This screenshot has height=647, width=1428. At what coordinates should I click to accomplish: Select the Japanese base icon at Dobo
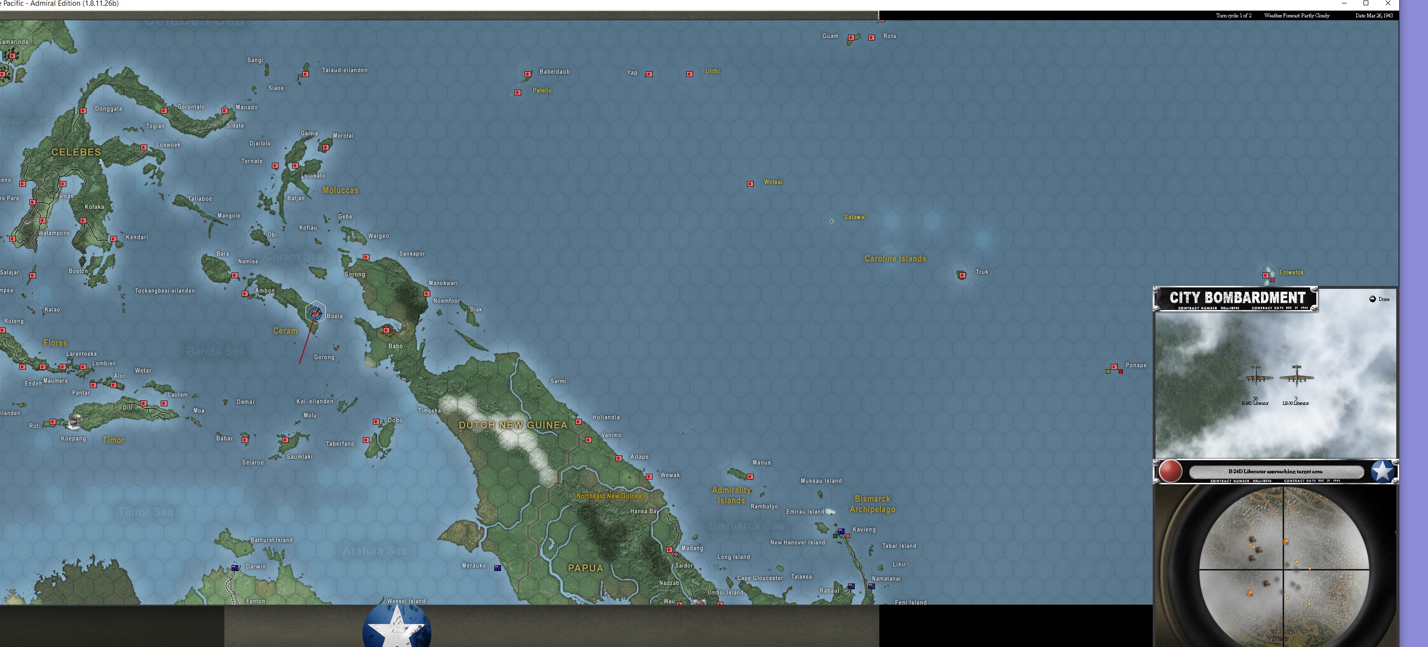pos(376,422)
